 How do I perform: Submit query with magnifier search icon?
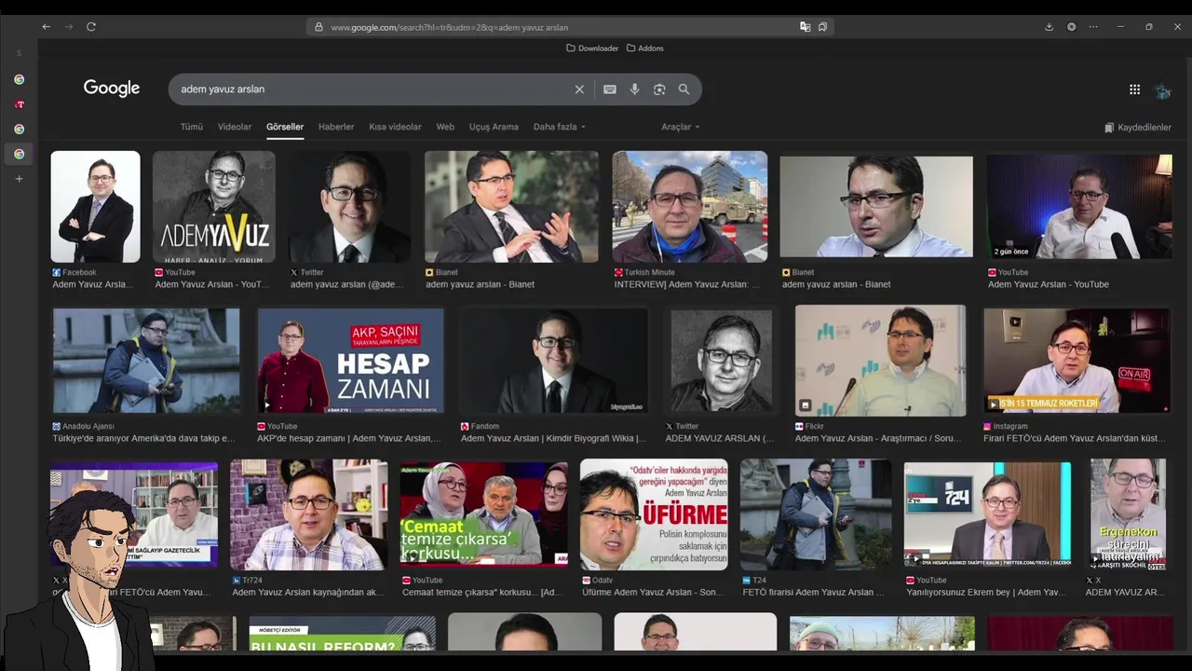pos(684,89)
